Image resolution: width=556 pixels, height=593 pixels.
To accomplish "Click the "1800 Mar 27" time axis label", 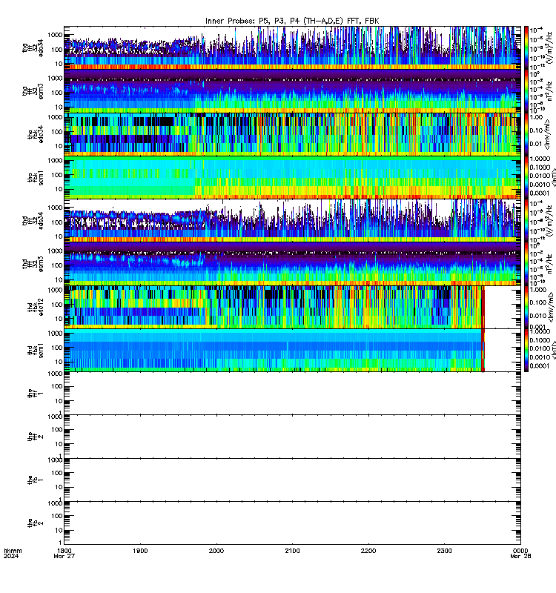I will coord(64,553).
